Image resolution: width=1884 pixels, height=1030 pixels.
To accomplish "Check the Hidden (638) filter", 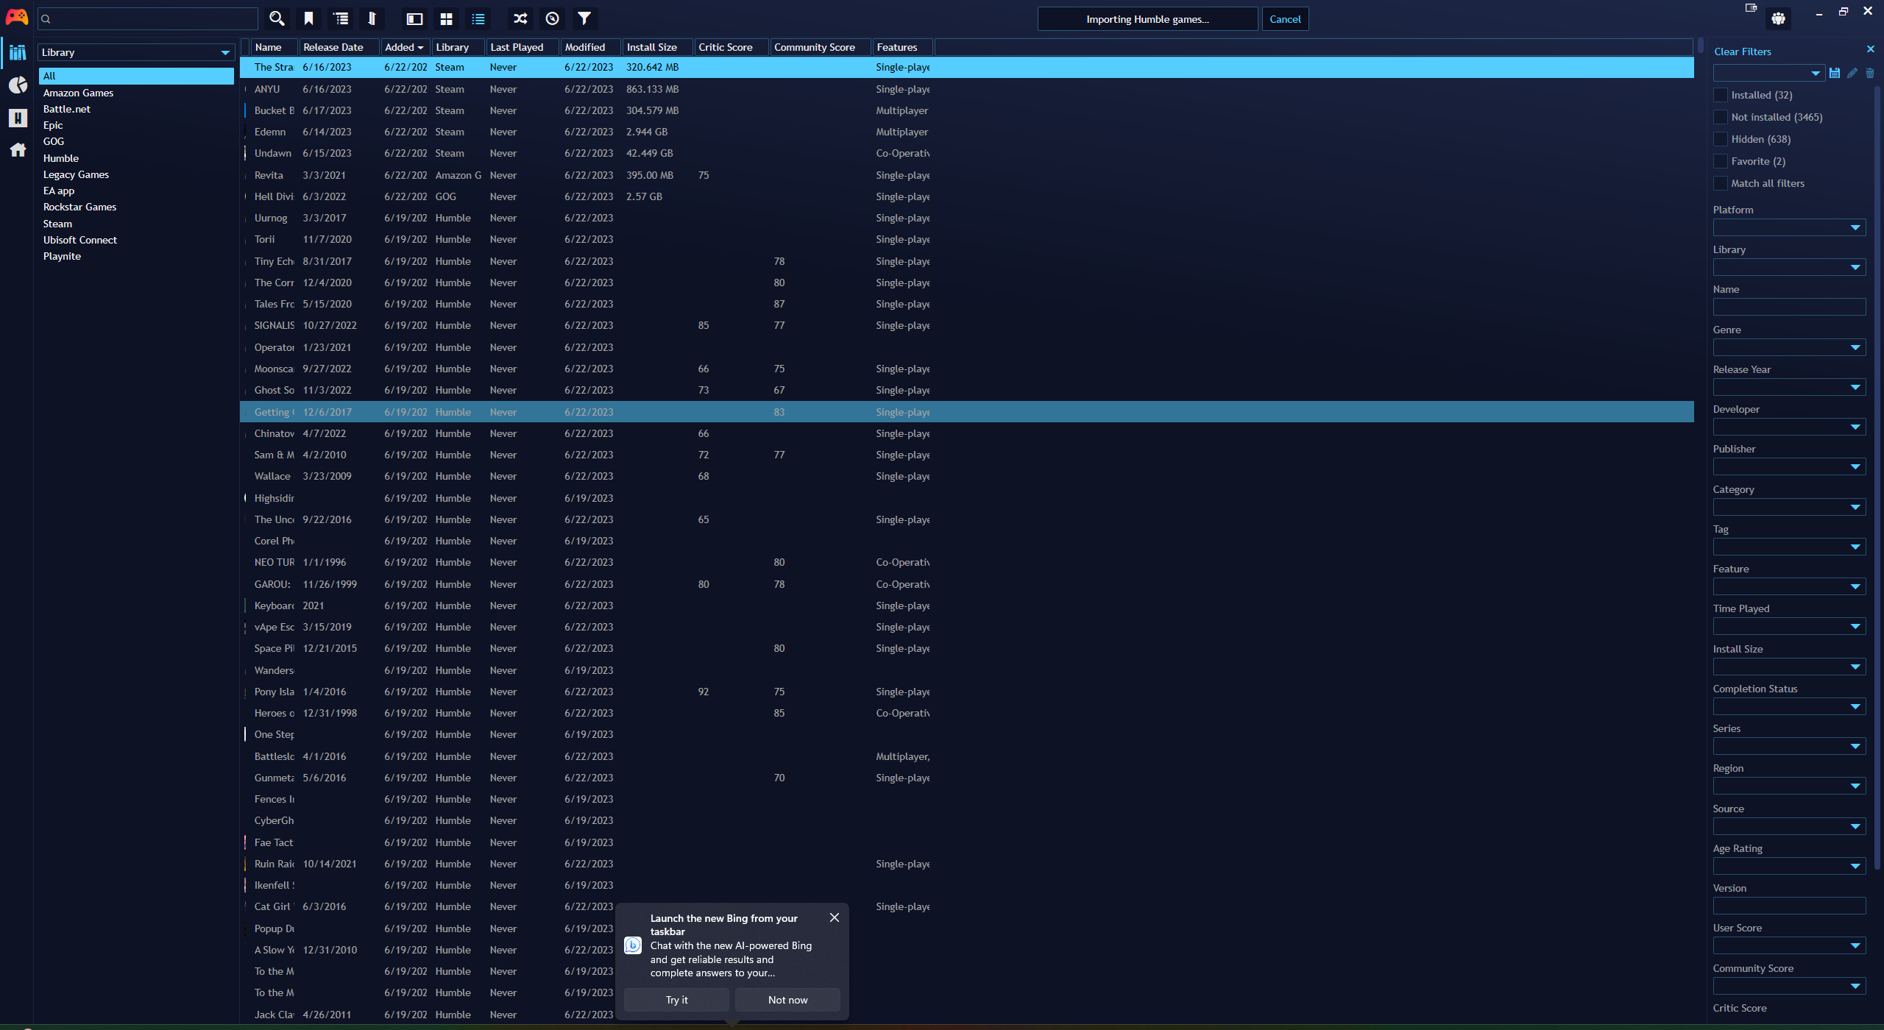I will click(1721, 139).
